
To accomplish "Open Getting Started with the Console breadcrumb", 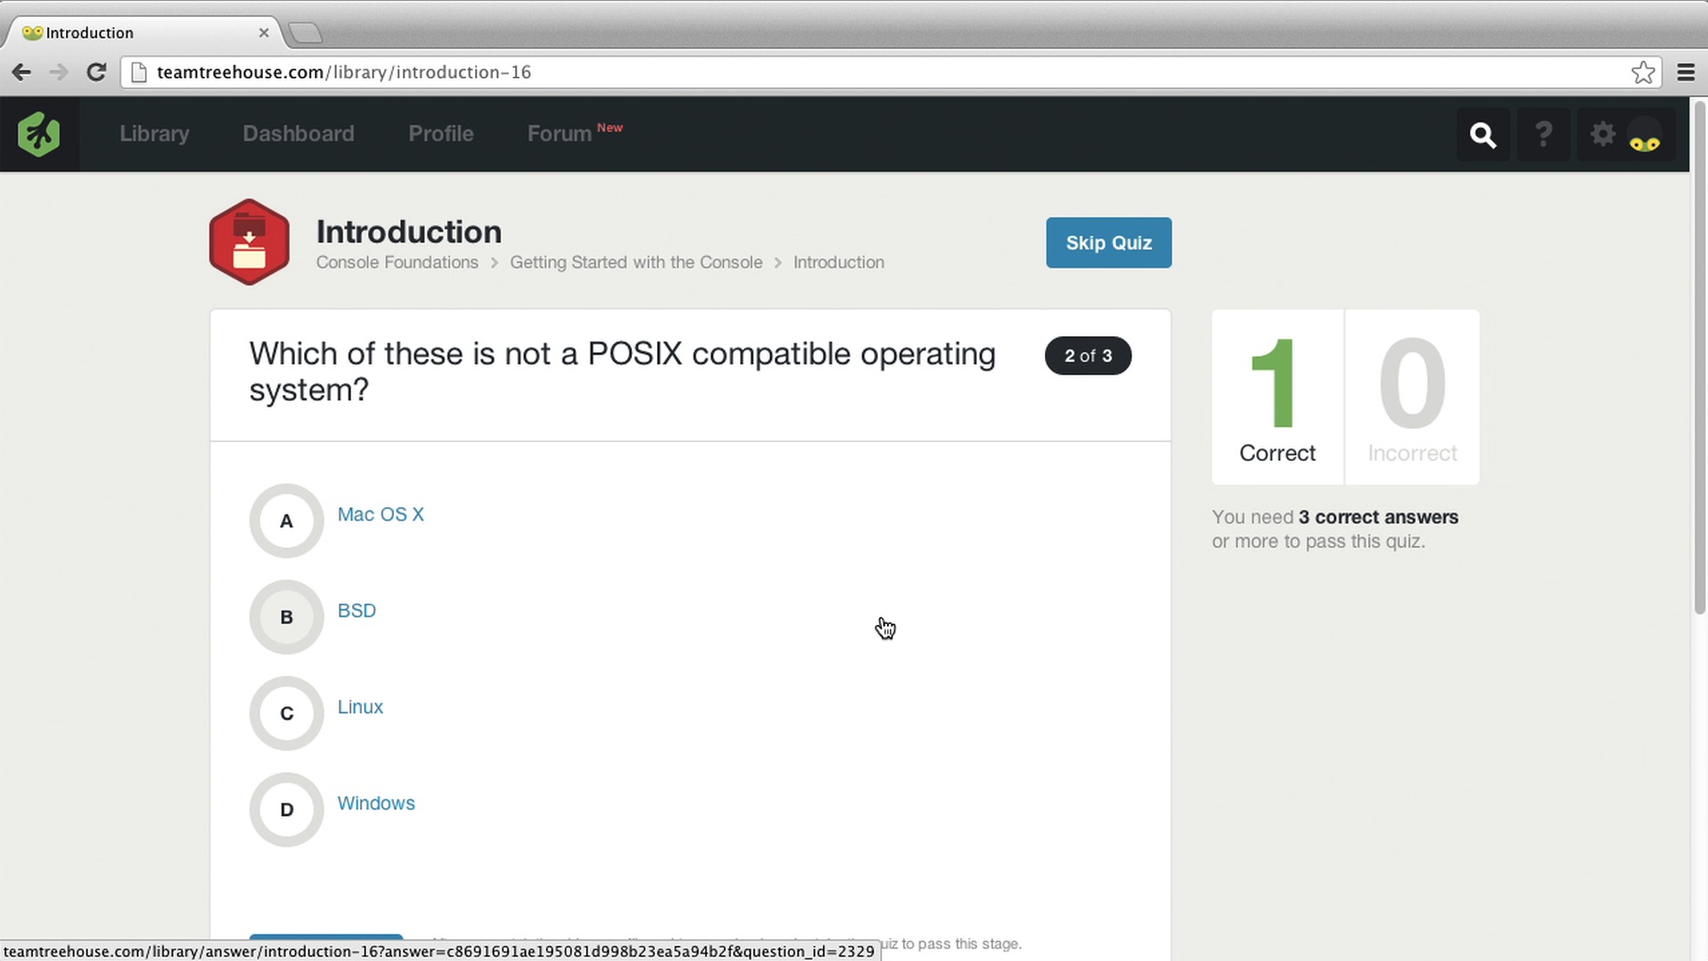I will pyautogui.click(x=636, y=262).
